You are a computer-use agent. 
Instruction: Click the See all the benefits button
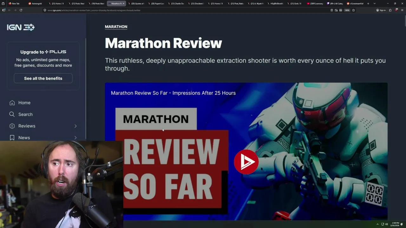click(43, 78)
